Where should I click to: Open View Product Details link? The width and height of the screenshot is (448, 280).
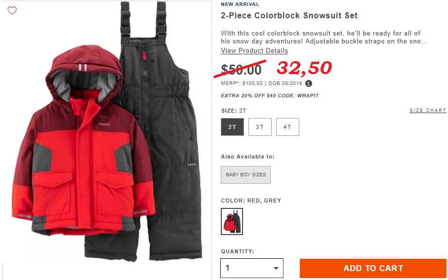tap(254, 50)
